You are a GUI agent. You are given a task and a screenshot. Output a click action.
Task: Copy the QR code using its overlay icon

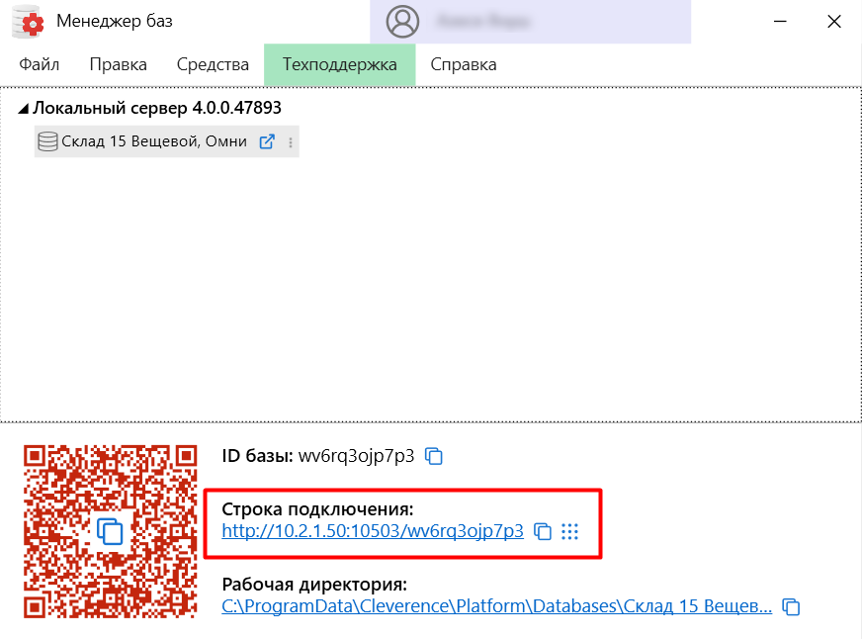109,531
